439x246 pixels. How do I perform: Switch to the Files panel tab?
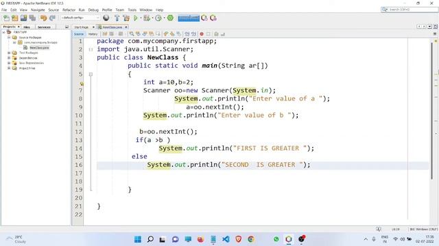[x=27, y=27]
